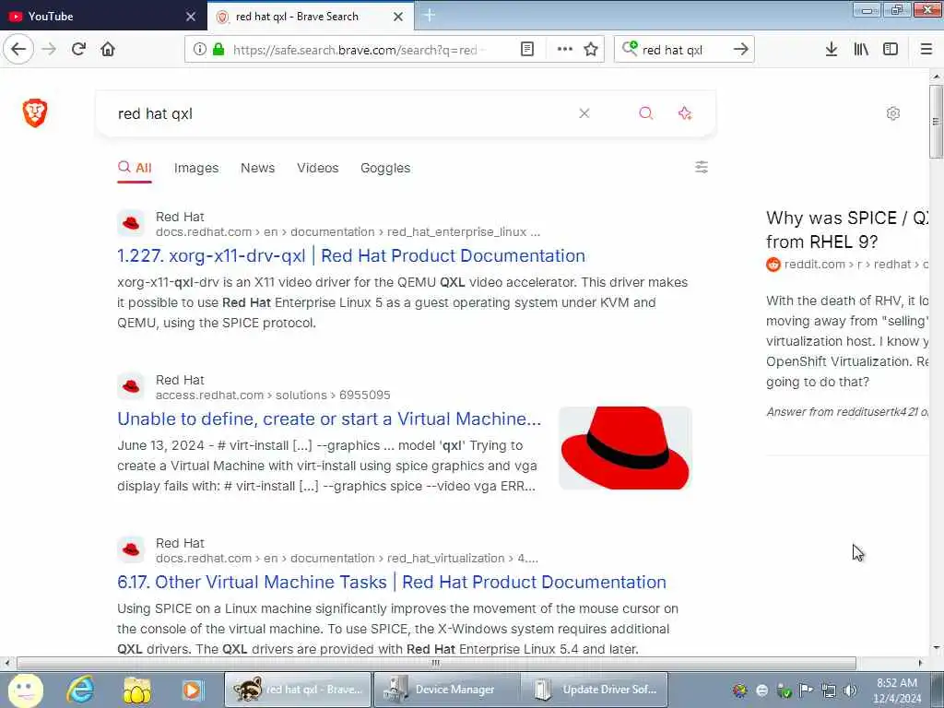The width and height of the screenshot is (944, 708).
Task: Launch Internet Explorer from taskbar
Action: [x=80, y=690]
